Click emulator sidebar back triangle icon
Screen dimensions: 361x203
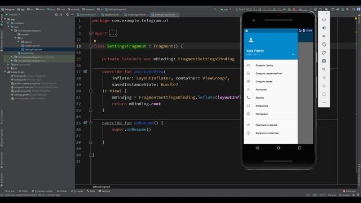324,78
